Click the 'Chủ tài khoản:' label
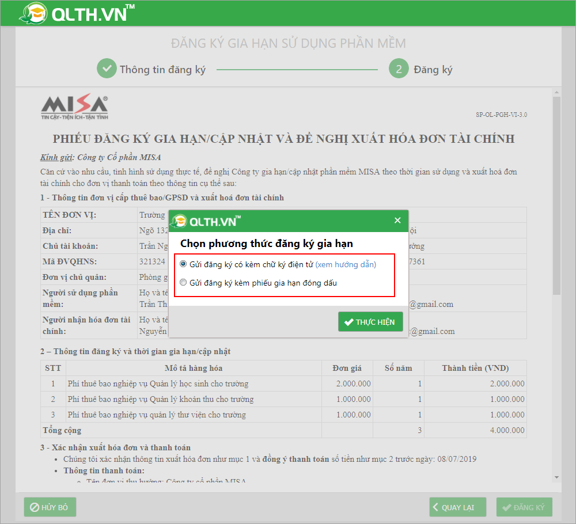The image size is (576, 524). tap(70, 246)
